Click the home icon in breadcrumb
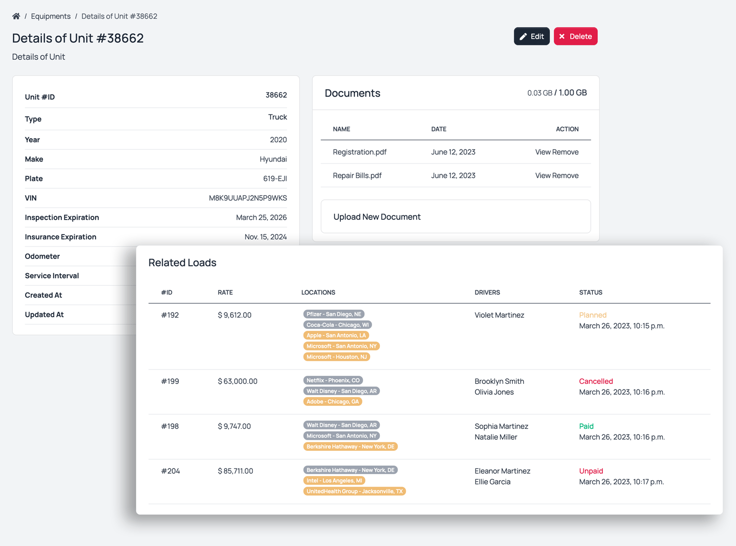 16,16
